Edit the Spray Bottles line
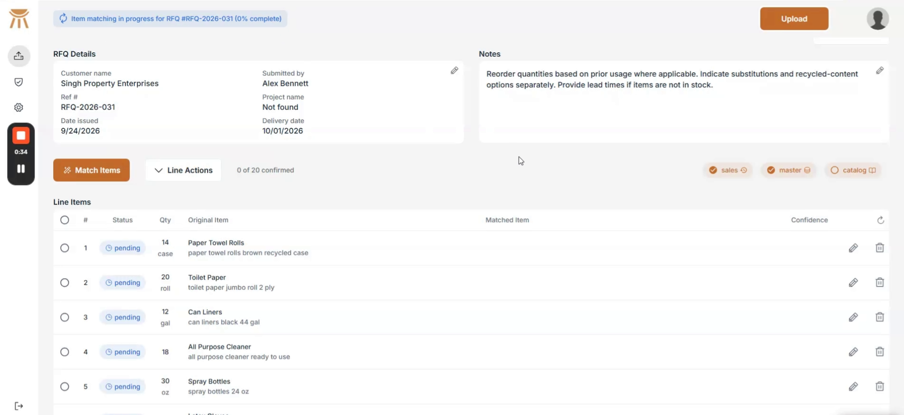Screen dimensions: 904x415 click(x=853, y=387)
